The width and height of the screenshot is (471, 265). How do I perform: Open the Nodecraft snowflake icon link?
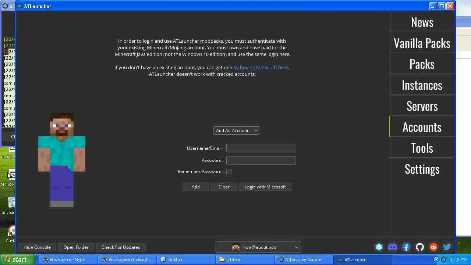pos(379,247)
